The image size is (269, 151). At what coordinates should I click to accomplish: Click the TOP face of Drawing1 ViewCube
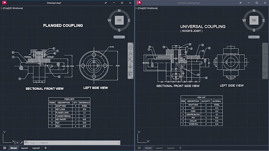pos(119,20)
